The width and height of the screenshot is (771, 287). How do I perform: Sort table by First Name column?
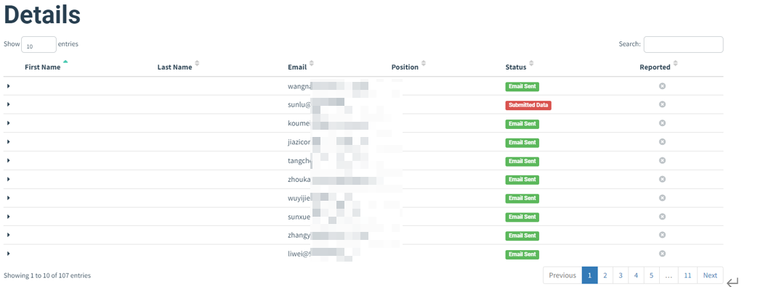click(x=43, y=67)
